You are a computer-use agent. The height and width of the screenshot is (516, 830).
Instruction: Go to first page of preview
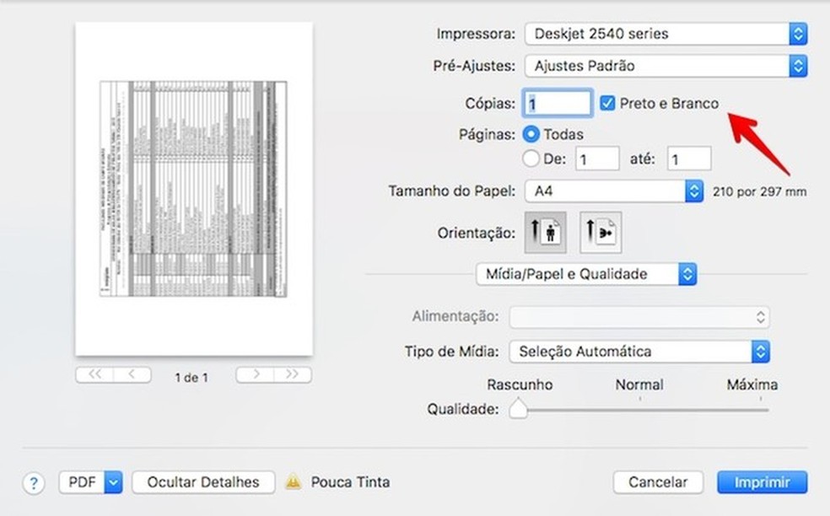pyautogui.click(x=94, y=375)
